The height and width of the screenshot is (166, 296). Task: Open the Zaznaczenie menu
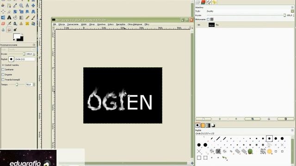click(x=73, y=24)
